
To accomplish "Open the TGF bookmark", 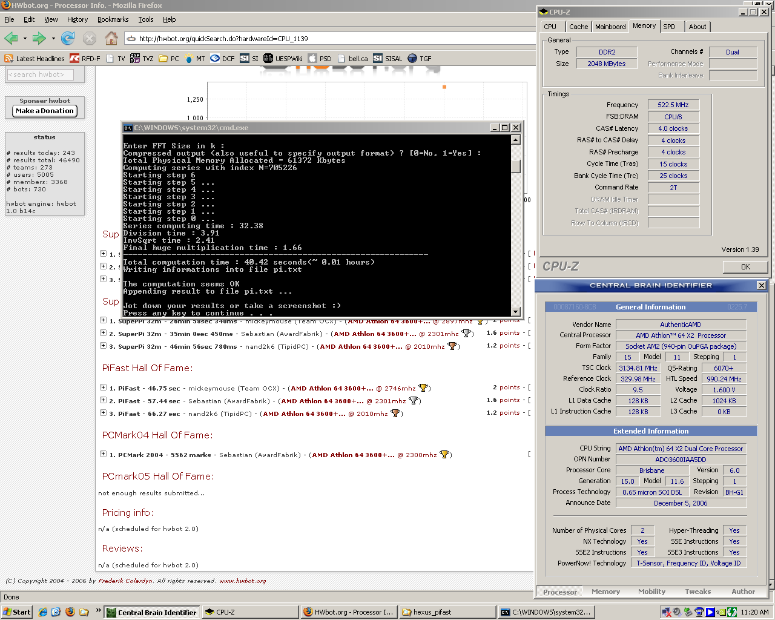I will tap(420, 59).
